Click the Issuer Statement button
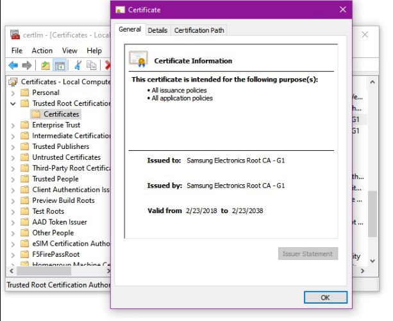The image size is (393, 321). pyautogui.click(x=308, y=254)
